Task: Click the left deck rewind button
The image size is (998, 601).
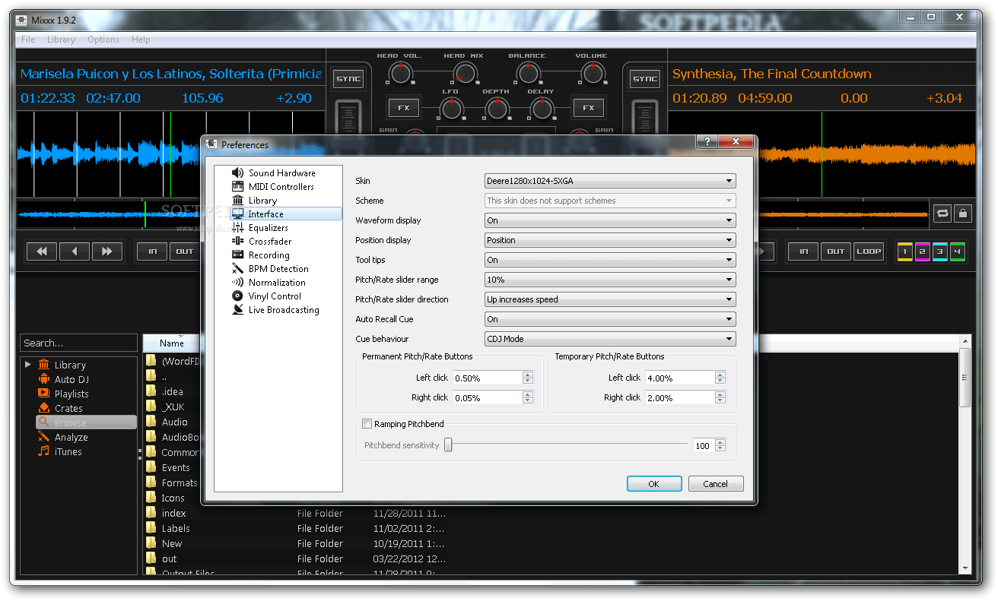Action: (x=42, y=251)
